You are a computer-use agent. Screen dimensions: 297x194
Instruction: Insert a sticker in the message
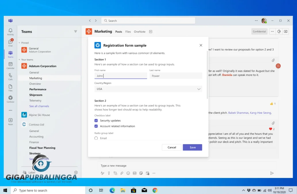[141, 173]
